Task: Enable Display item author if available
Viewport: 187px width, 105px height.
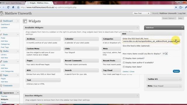Action: pos(124,63)
